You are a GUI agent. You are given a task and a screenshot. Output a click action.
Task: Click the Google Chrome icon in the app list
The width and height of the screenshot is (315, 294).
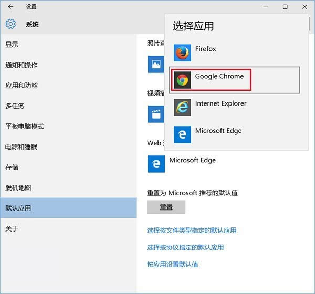(x=182, y=80)
